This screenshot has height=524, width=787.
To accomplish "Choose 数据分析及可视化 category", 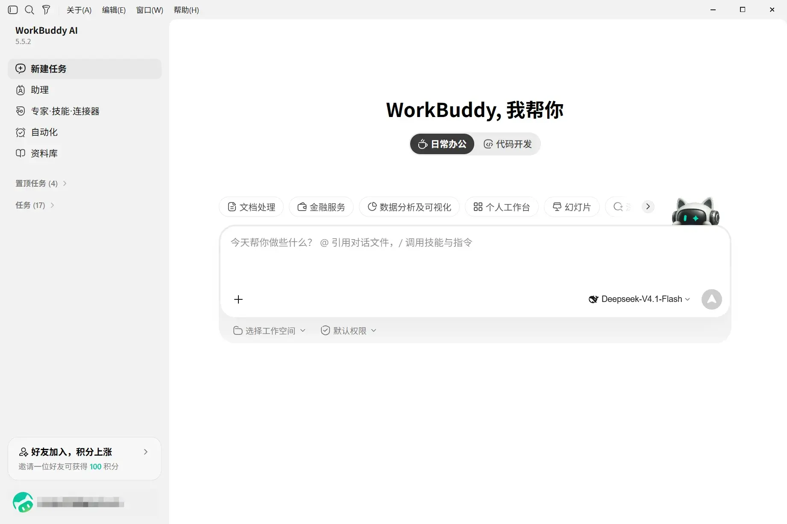I will pos(409,207).
